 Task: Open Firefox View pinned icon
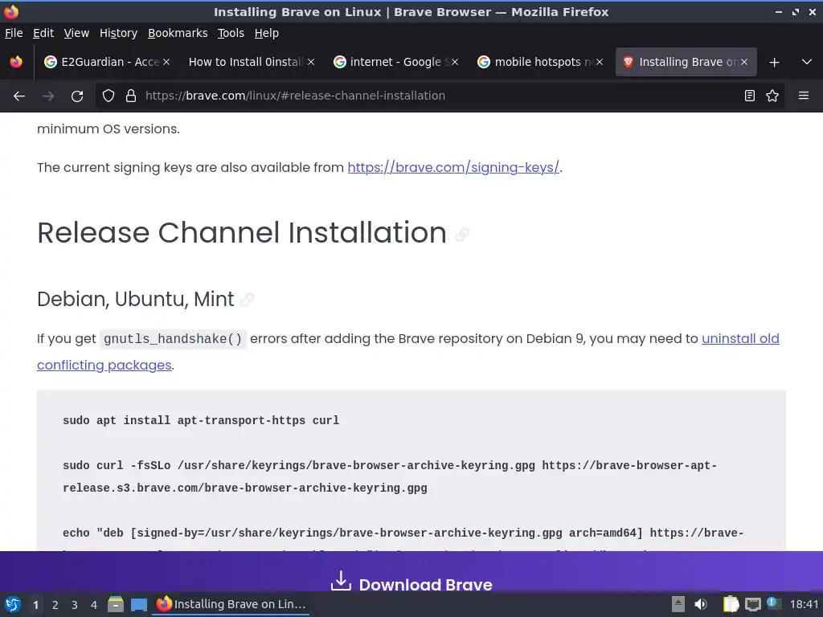tap(16, 62)
